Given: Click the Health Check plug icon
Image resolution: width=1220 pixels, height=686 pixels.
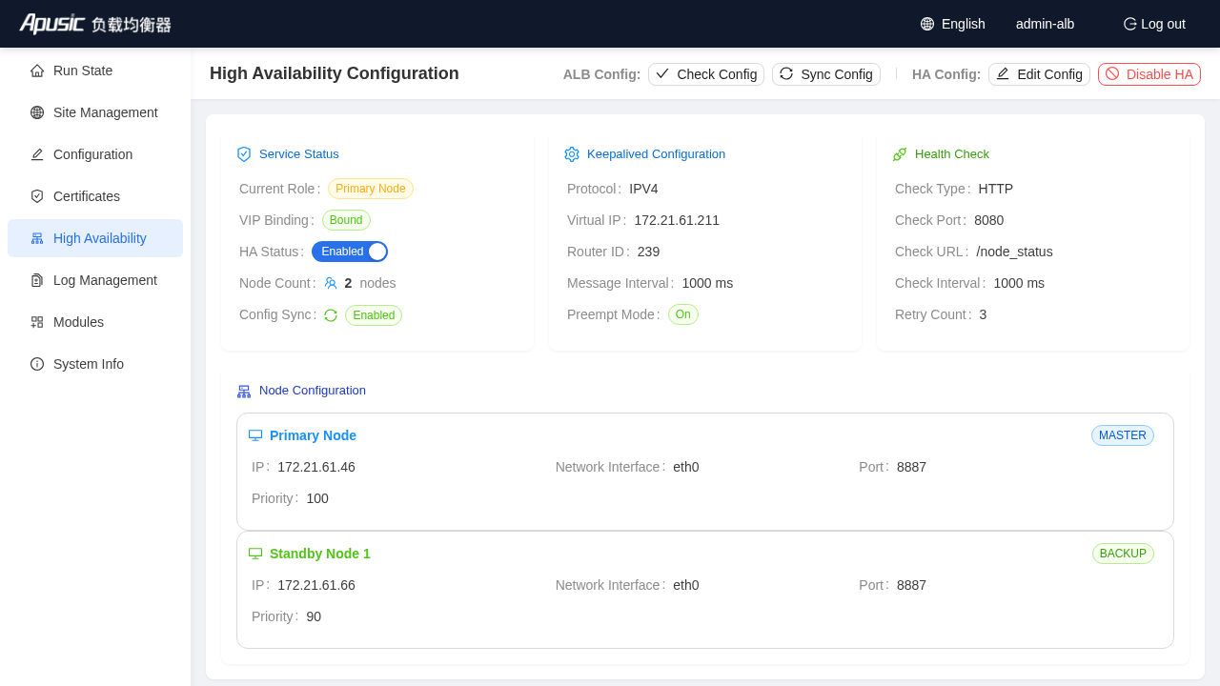Looking at the screenshot, I should point(900,154).
